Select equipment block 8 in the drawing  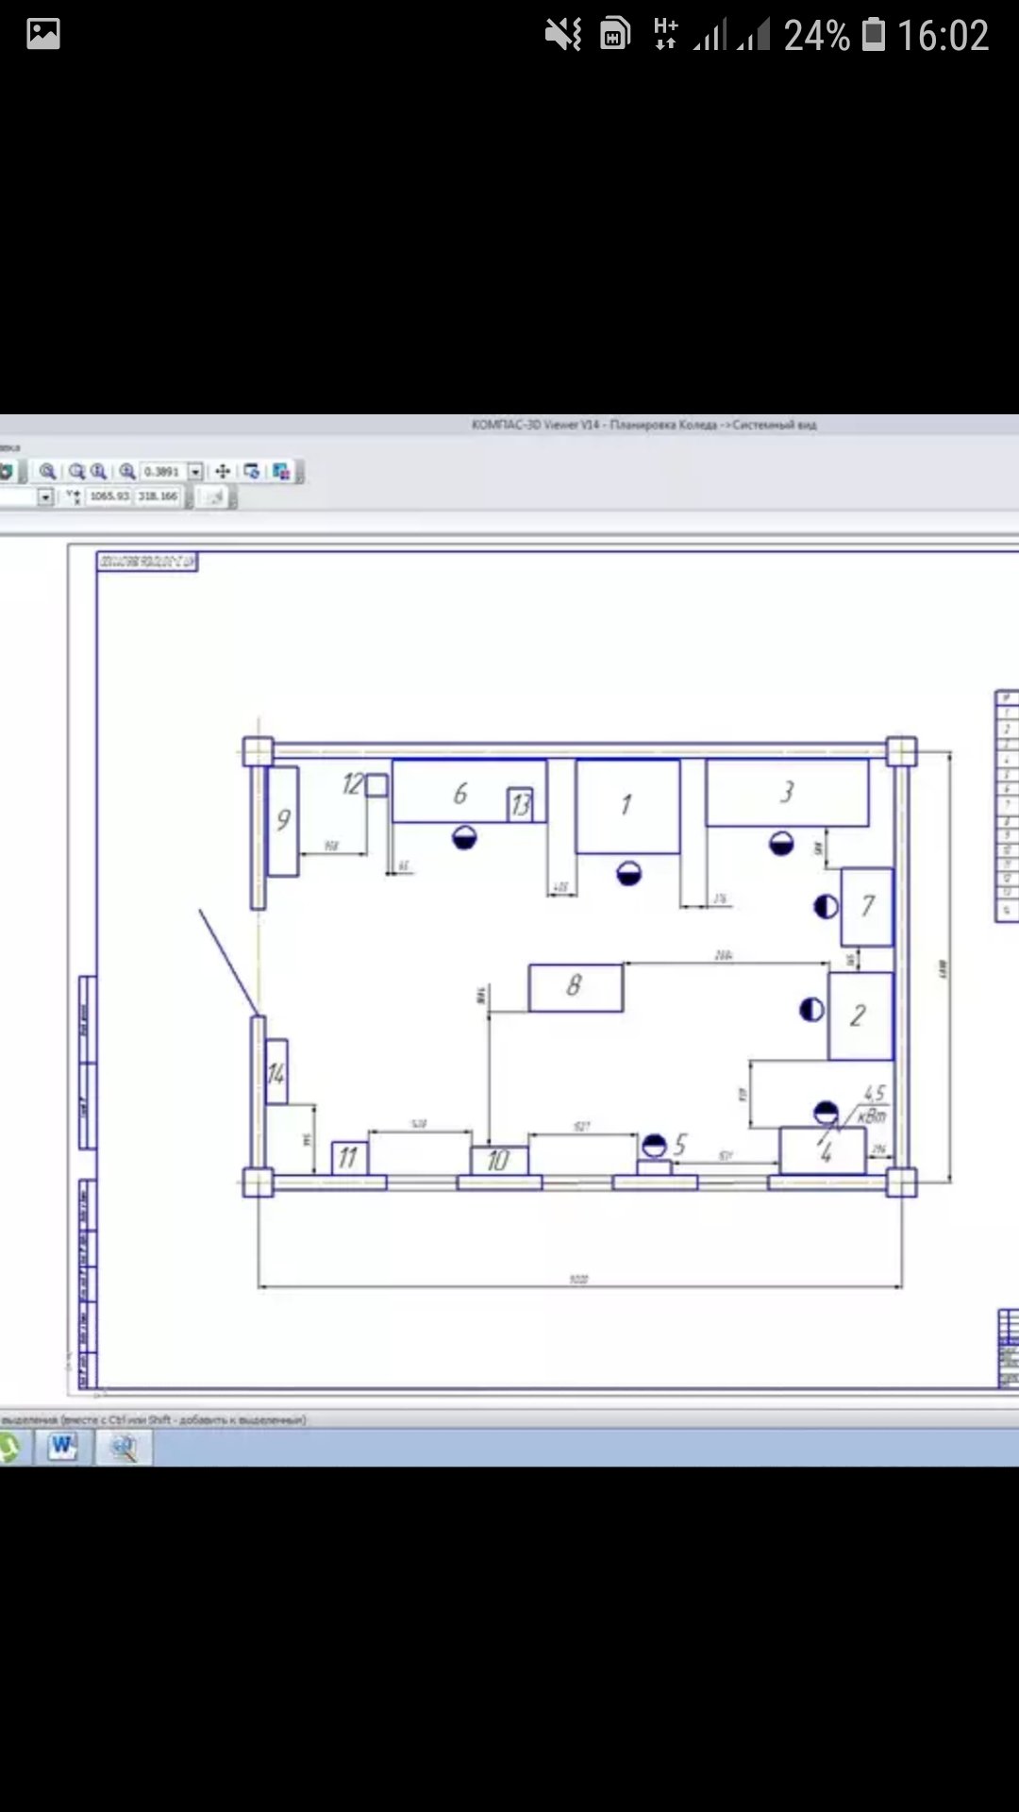point(575,987)
